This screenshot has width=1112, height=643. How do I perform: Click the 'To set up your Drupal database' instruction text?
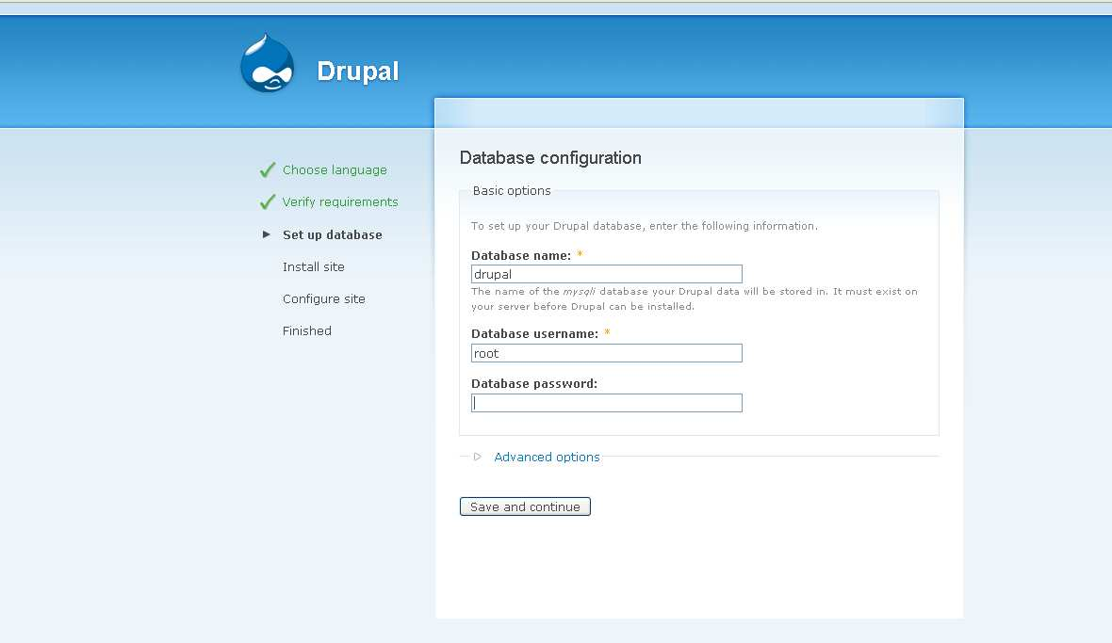point(644,226)
